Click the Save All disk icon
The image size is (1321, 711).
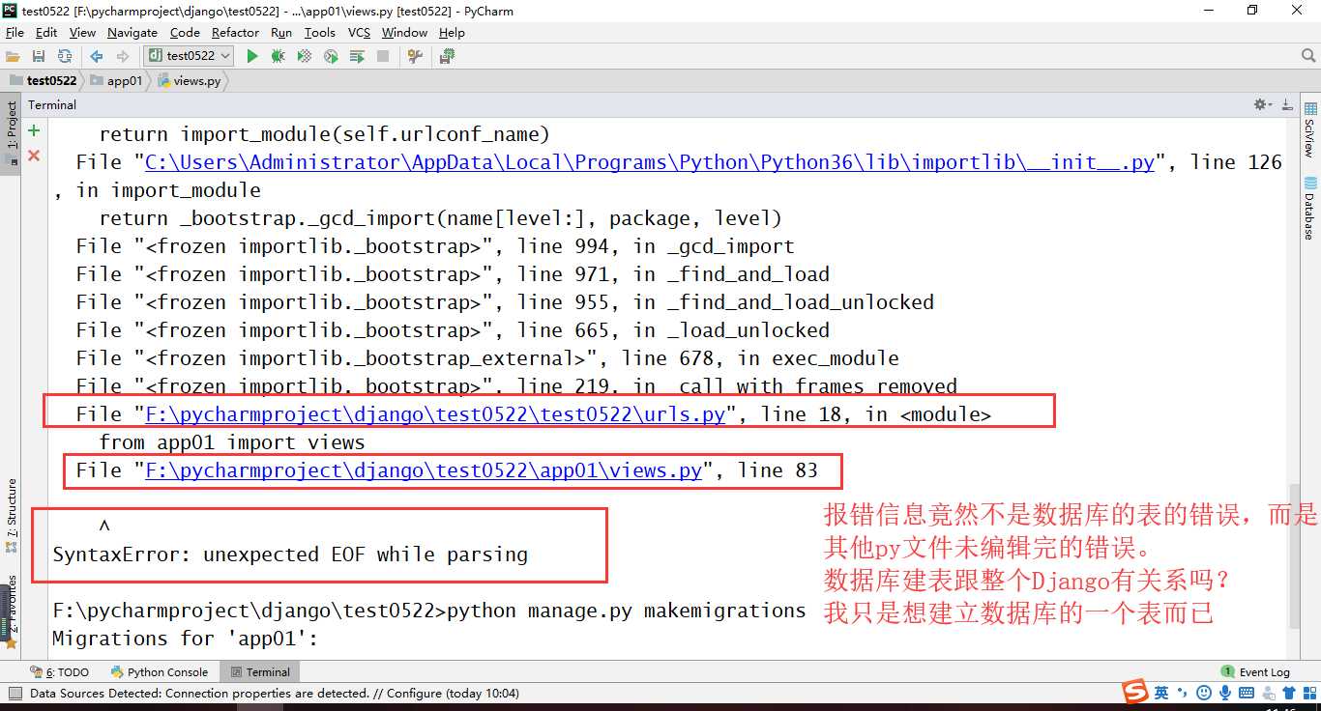pyautogui.click(x=39, y=56)
